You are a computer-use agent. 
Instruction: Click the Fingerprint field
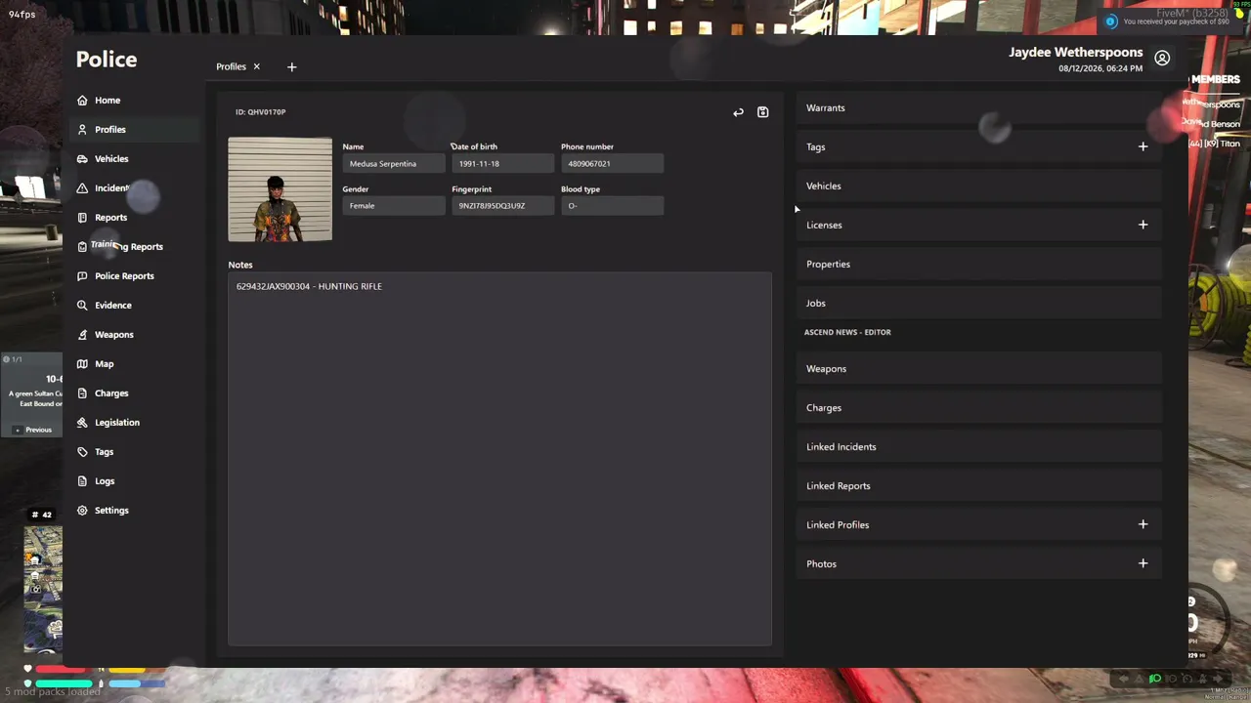pyautogui.click(x=503, y=206)
